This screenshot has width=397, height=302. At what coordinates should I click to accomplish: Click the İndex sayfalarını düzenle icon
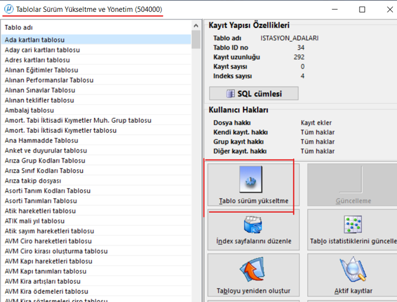tap(253, 225)
